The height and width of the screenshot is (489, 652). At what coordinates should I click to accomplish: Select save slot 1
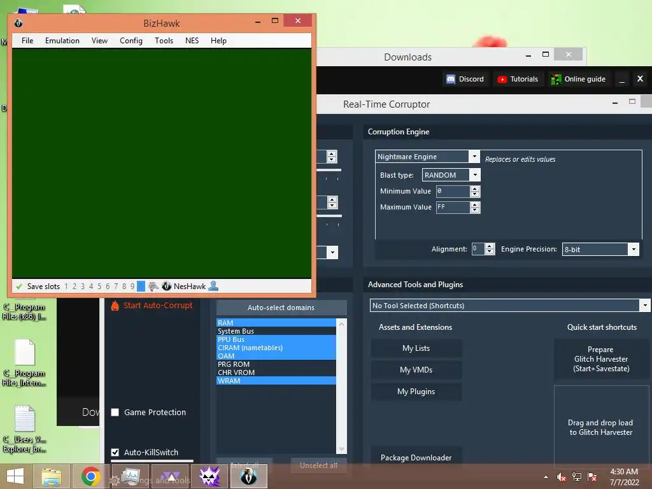[66, 287]
